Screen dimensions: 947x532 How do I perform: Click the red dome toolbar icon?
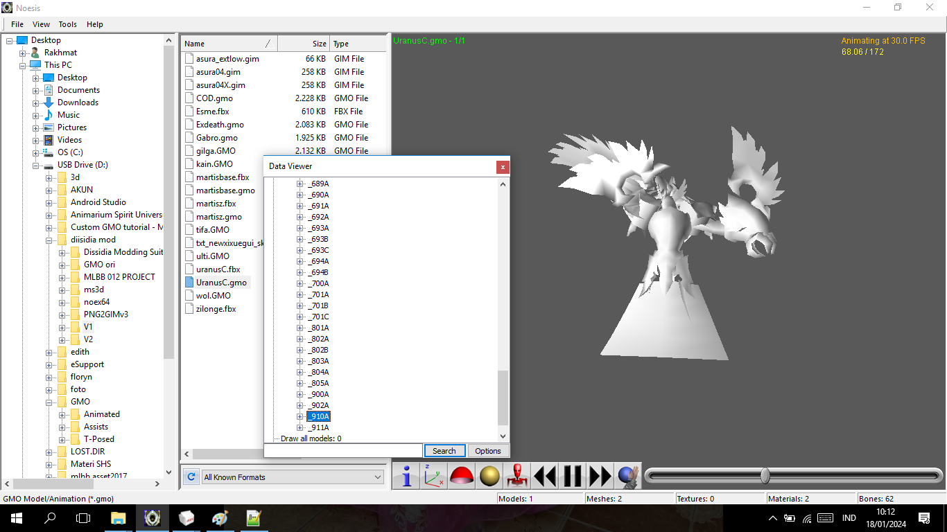(462, 477)
